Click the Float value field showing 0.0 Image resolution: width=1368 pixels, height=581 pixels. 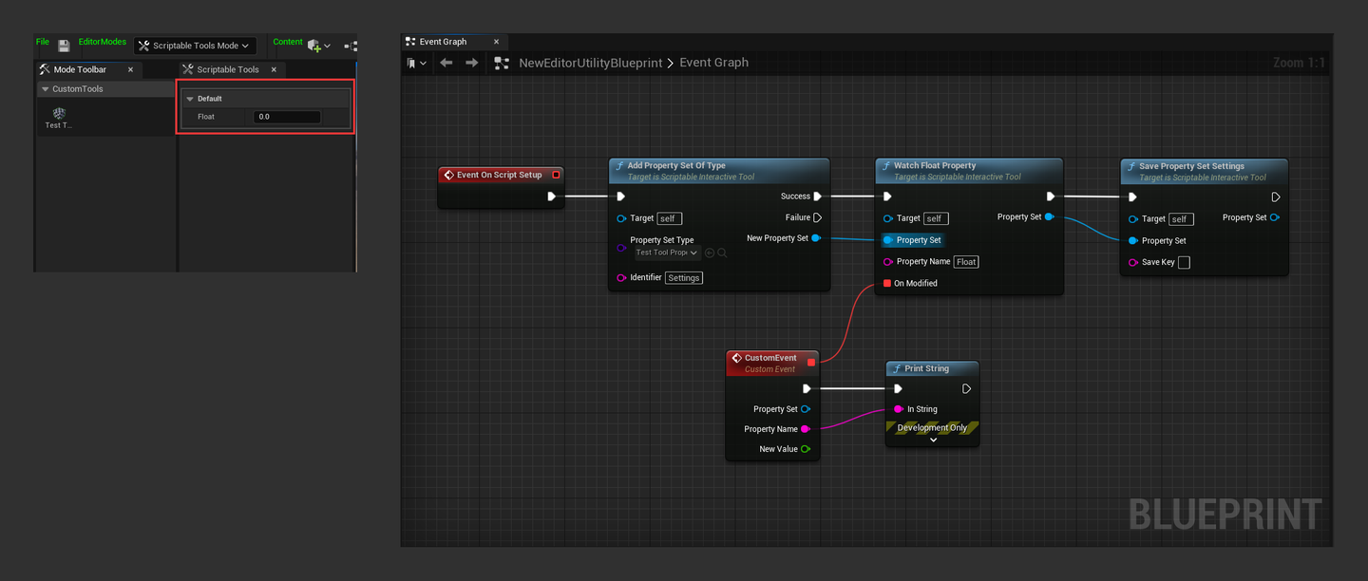tap(286, 116)
